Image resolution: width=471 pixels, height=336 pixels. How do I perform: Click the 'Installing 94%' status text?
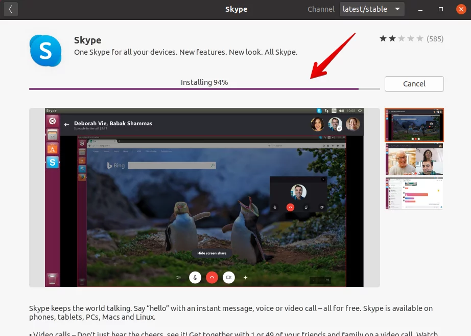[x=204, y=82]
